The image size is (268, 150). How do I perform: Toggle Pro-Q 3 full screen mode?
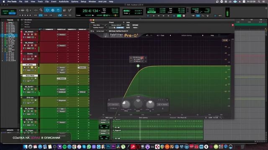219,35
